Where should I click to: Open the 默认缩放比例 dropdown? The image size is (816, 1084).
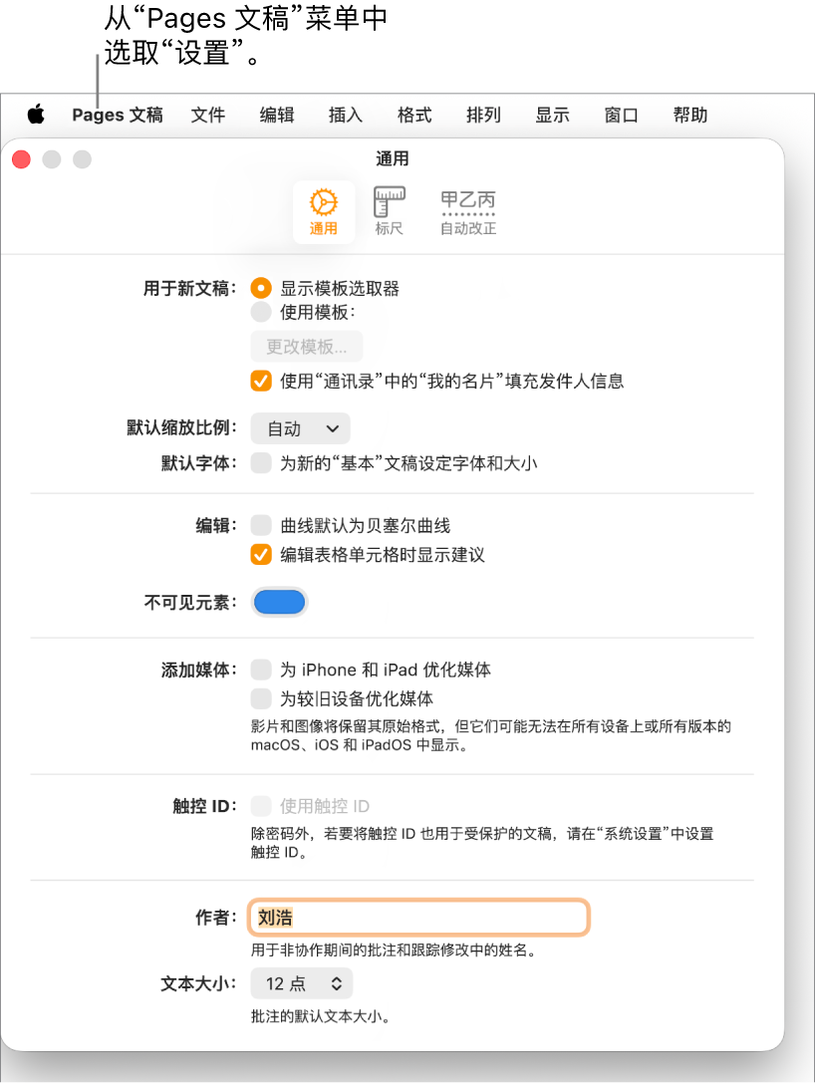[x=299, y=428]
